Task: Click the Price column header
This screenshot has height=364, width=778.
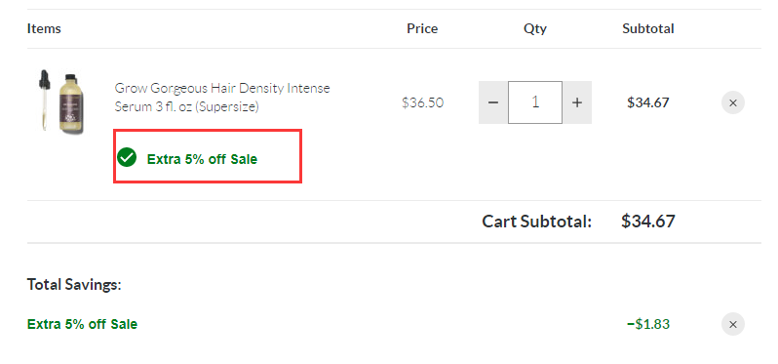Action: pyautogui.click(x=422, y=29)
